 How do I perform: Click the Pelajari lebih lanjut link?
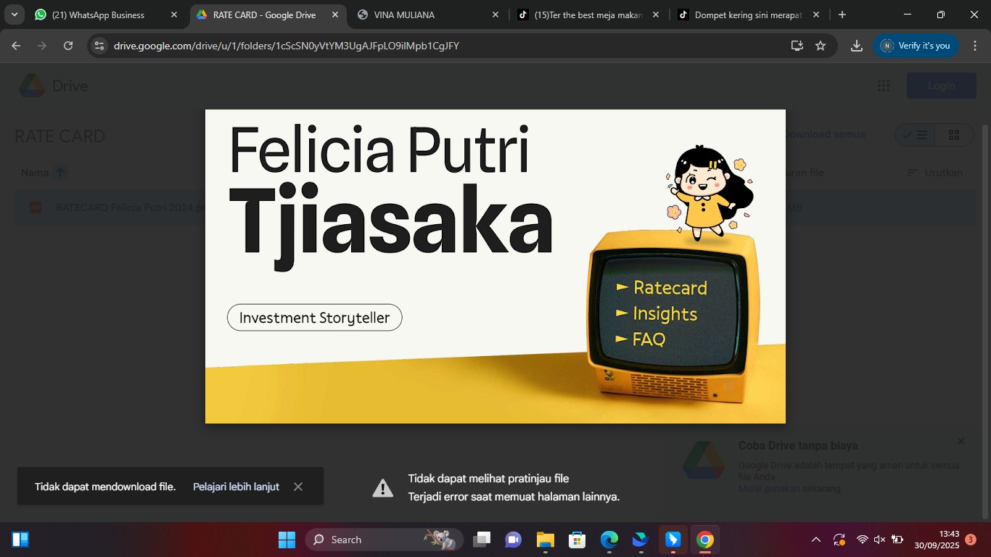point(236,487)
